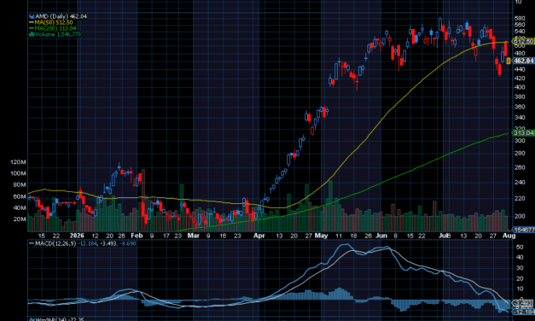The width and height of the screenshot is (535, 321).
Task: Click the Apr month label on date axis
Action: tap(259, 236)
